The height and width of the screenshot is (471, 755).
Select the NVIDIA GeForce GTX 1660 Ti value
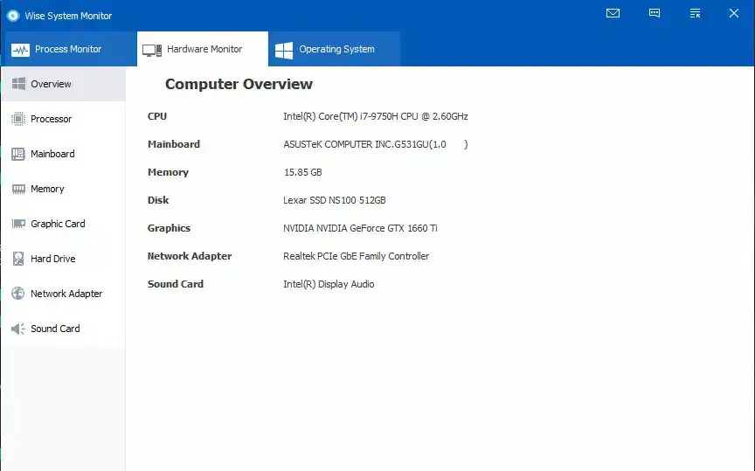click(360, 228)
